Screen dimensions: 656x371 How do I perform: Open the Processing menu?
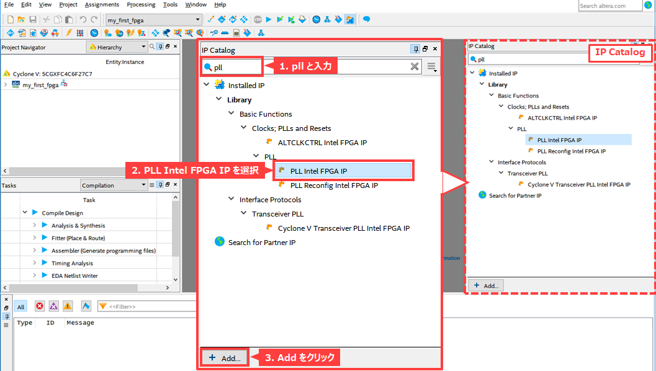pyautogui.click(x=141, y=4)
